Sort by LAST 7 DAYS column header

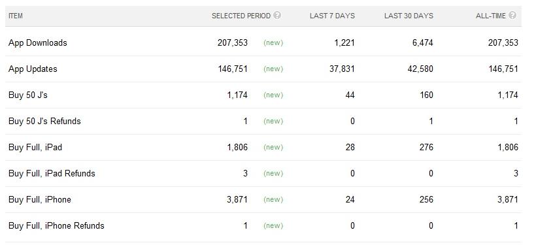(x=332, y=16)
